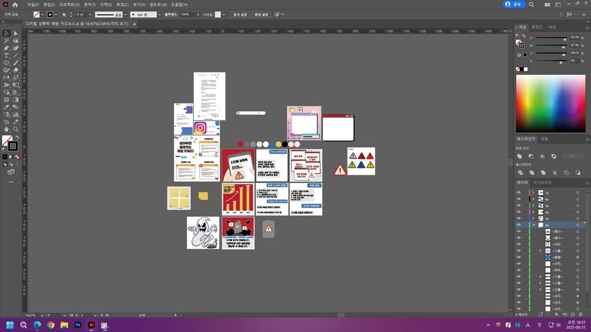
Task: Expand layer 7p chevron
Action: (533, 193)
